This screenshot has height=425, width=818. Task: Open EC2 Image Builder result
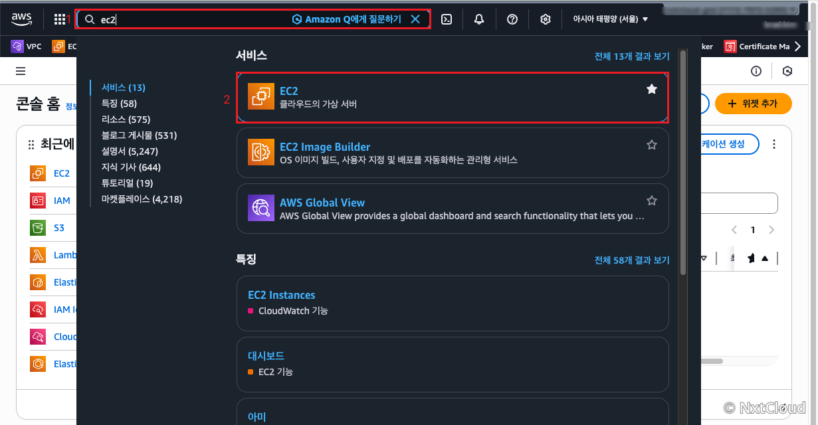point(453,153)
